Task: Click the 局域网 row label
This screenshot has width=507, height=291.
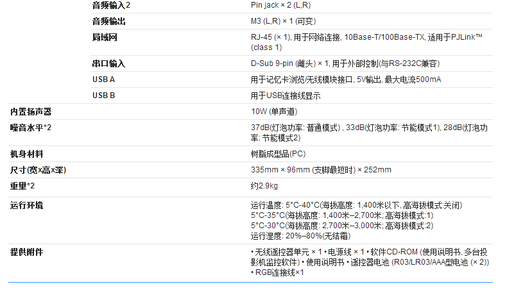Action: pyautogui.click(x=105, y=37)
